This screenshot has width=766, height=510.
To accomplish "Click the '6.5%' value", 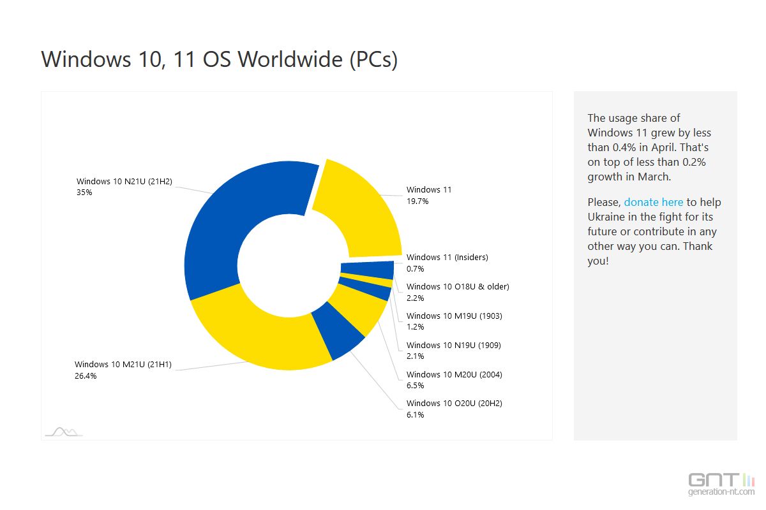I will [416, 386].
